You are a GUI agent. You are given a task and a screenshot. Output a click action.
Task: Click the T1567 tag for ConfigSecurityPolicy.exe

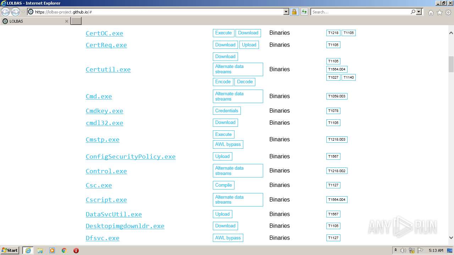pyautogui.click(x=333, y=157)
